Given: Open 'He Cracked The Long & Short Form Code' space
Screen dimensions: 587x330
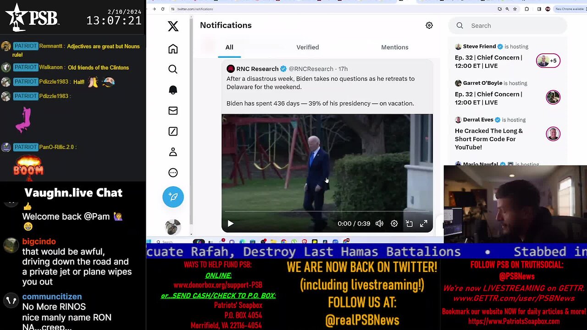Looking at the screenshot, I should pyautogui.click(x=489, y=139).
